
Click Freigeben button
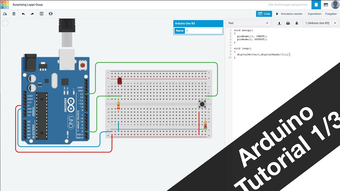(x=331, y=14)
